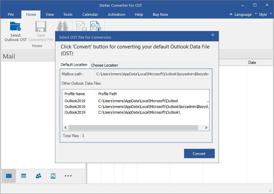Open the View ribbon tab
Screen dimensions: 274x194
50,14
